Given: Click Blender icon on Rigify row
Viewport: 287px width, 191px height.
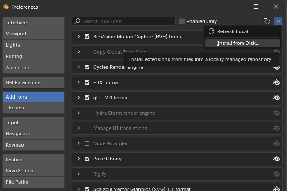Looking at the screenshot, I should [x=276, y=174].
